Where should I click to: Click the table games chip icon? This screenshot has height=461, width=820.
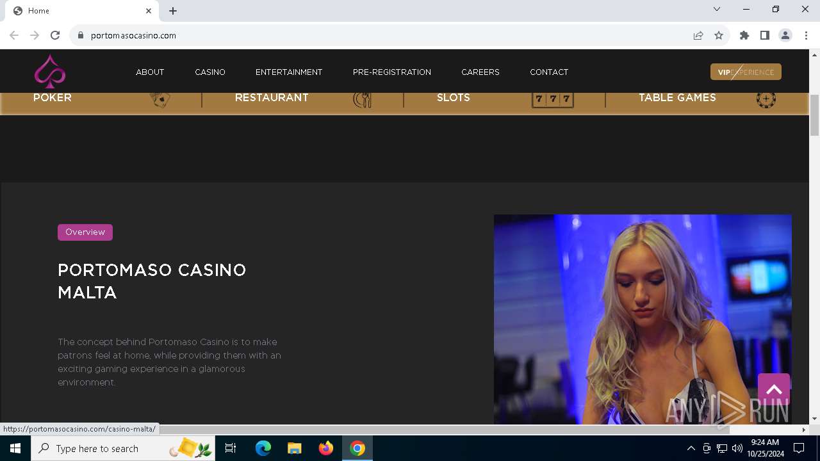(766, 99)
